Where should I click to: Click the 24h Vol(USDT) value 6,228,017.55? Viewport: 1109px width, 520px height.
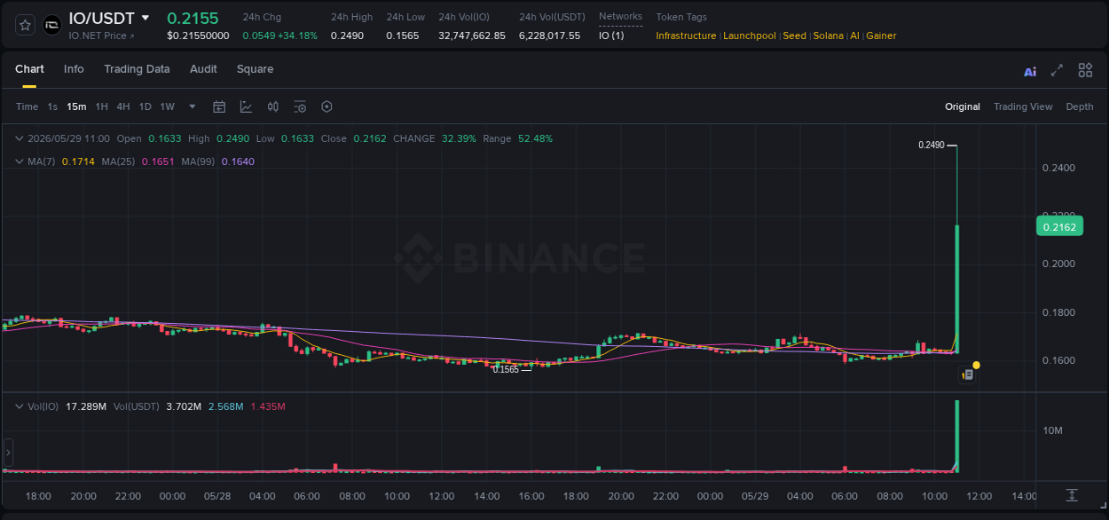pos(549,35)
